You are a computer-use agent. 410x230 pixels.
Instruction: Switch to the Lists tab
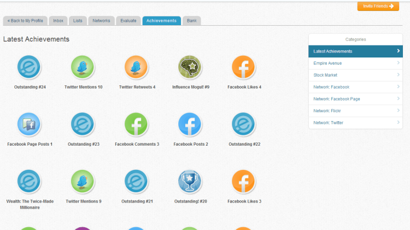coord(78,21)
